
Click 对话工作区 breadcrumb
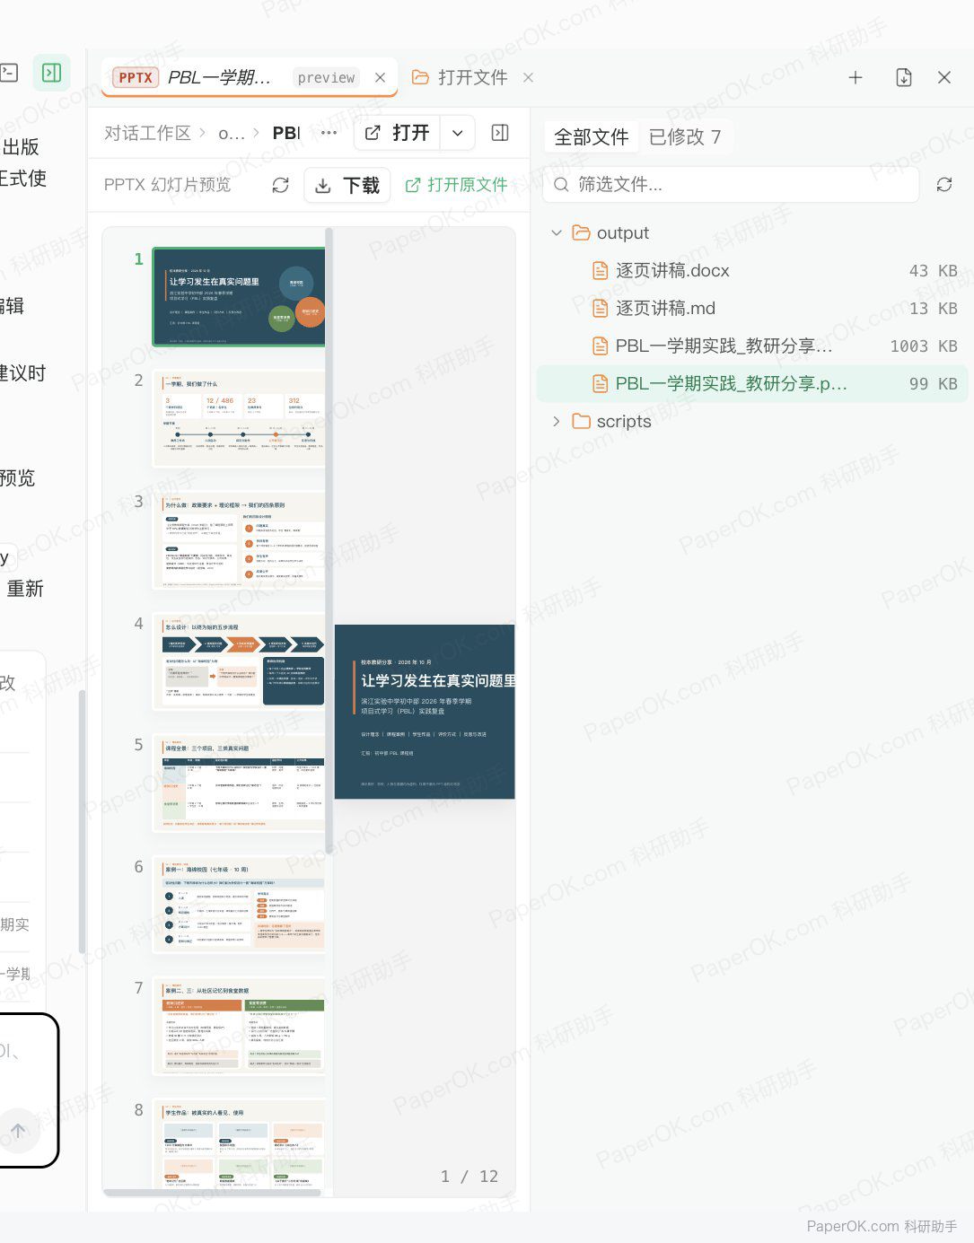coord(147,133)
